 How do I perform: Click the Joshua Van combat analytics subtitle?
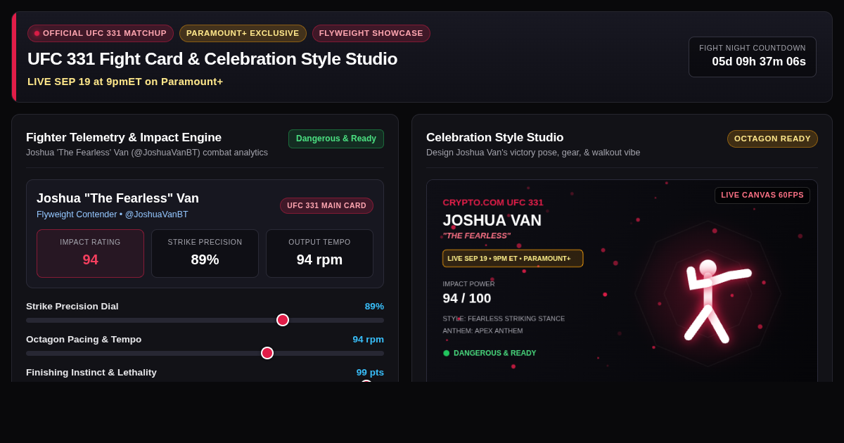point(147,153)
